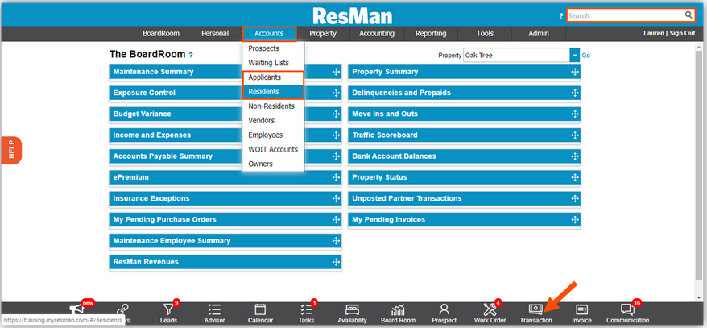
Task: Expand the Move Ins and Outs panel
Action: click(x=464, y=114)
